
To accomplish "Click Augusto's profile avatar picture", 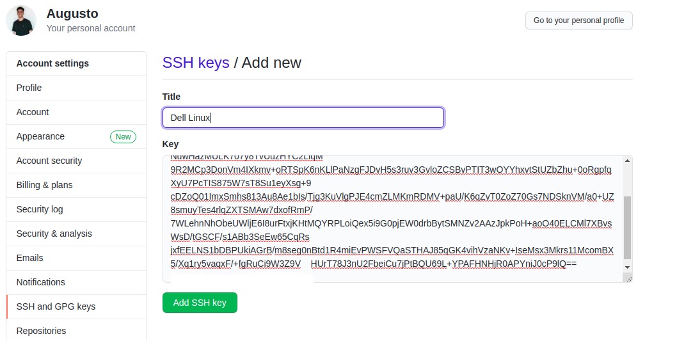I will pyautogui.click(x=21, y=20).
